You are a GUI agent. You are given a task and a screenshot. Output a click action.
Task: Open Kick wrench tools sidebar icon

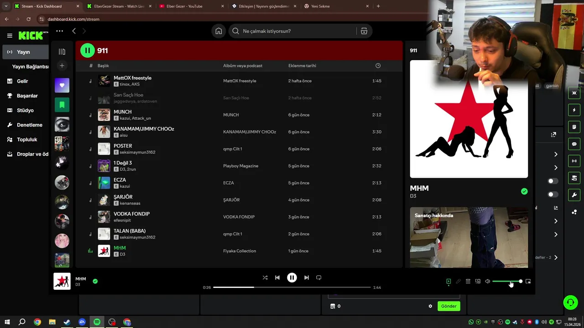pos(574,195)
